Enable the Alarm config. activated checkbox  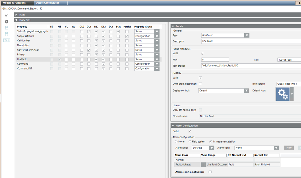coord(210,172)
